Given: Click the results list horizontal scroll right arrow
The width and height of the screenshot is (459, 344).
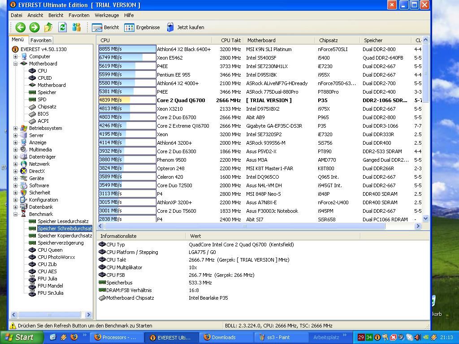Looking at the screenshot, I should [418, 226].
